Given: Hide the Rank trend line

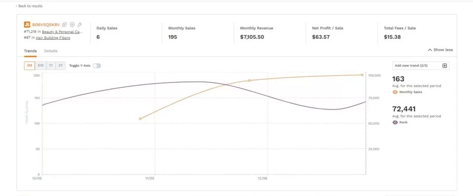Looking at the screenshot, I should click(395, 123).
